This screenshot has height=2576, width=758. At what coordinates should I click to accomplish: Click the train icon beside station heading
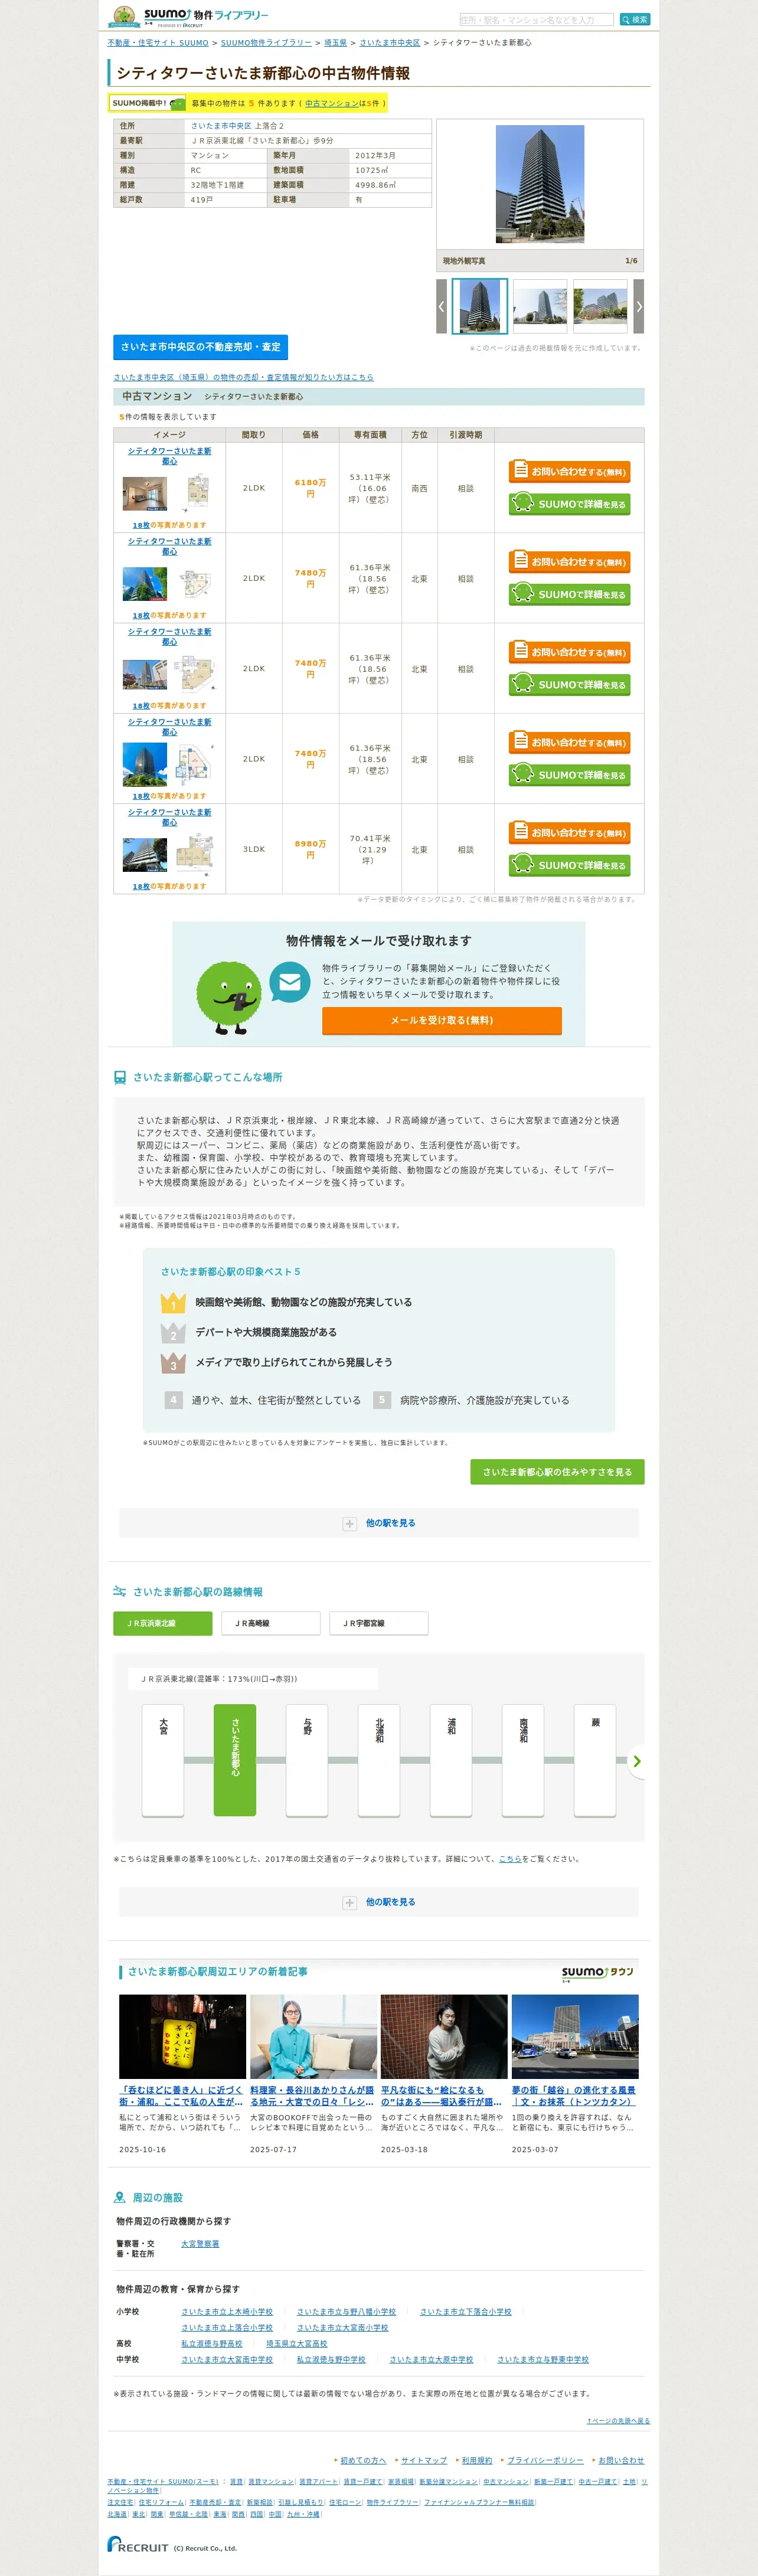120,1077
